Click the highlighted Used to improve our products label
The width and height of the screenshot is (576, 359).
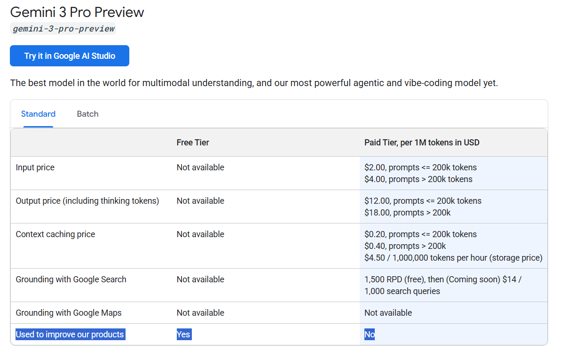pos(70,335)
